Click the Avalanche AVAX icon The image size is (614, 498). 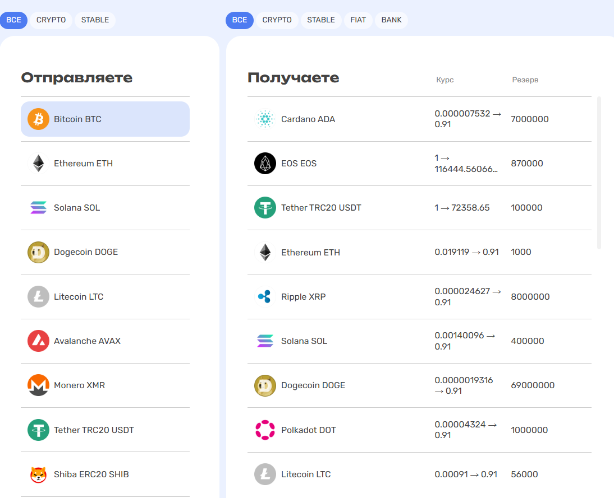point(38,341)
